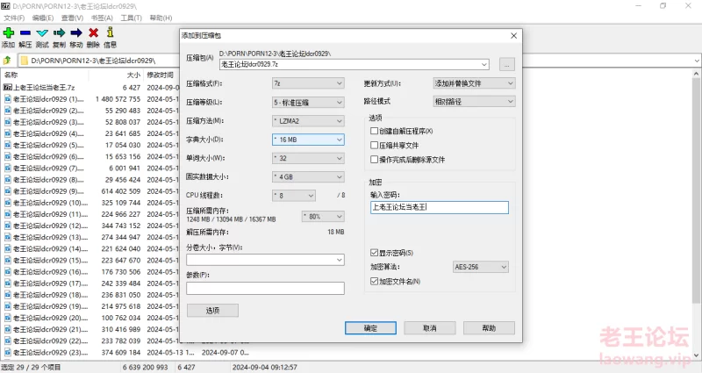Open the compression level (压缩等级) dropdown

(308, 103)
